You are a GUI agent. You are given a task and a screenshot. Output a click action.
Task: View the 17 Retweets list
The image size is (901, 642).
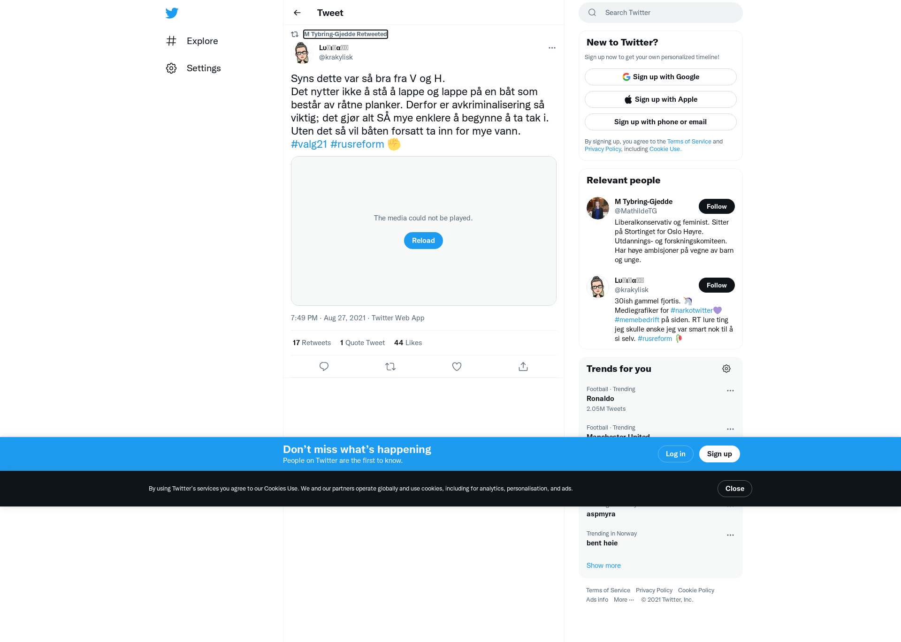tap(312, 343)
